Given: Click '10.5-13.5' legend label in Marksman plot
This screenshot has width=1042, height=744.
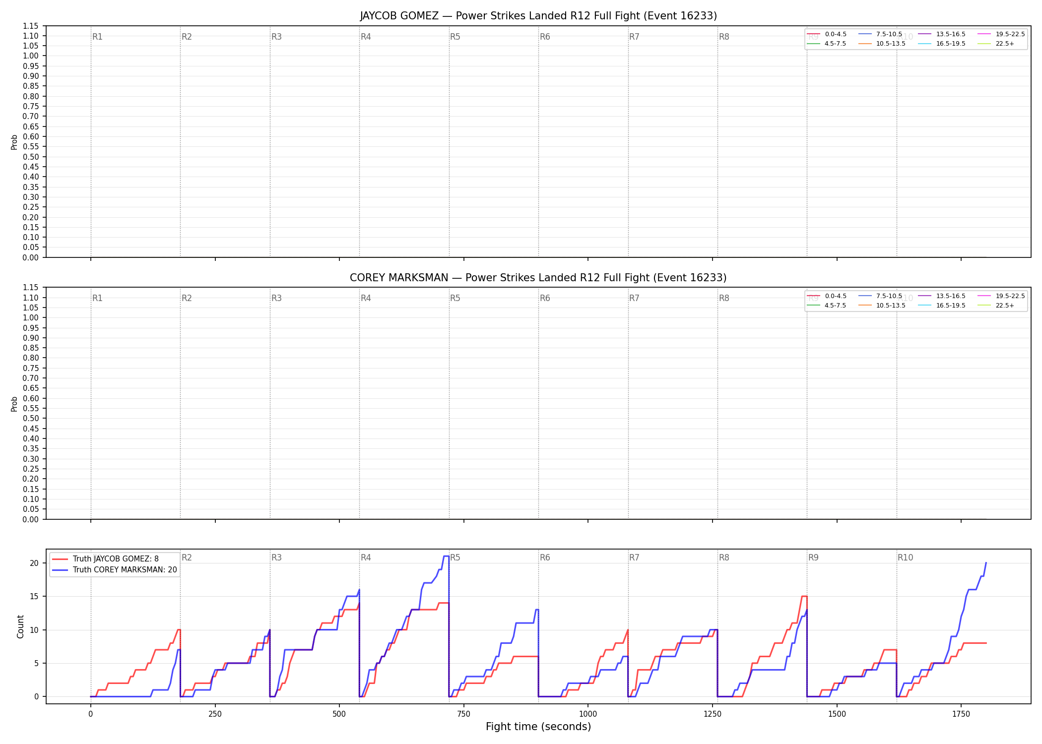Looking at the screenshot, I should point(891,306).
